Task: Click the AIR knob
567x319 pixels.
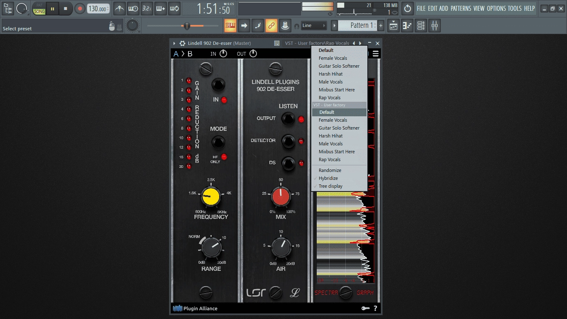Action: click(281, 248)
